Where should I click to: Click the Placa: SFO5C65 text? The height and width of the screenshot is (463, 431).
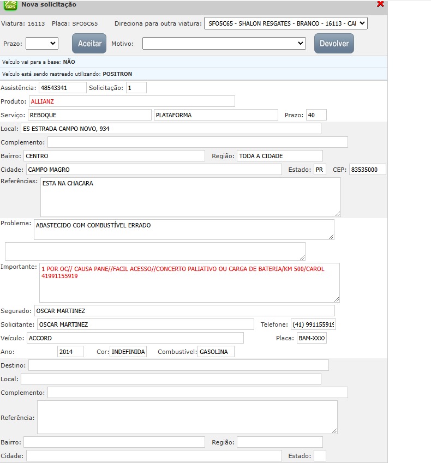click(x=75, y=23)
